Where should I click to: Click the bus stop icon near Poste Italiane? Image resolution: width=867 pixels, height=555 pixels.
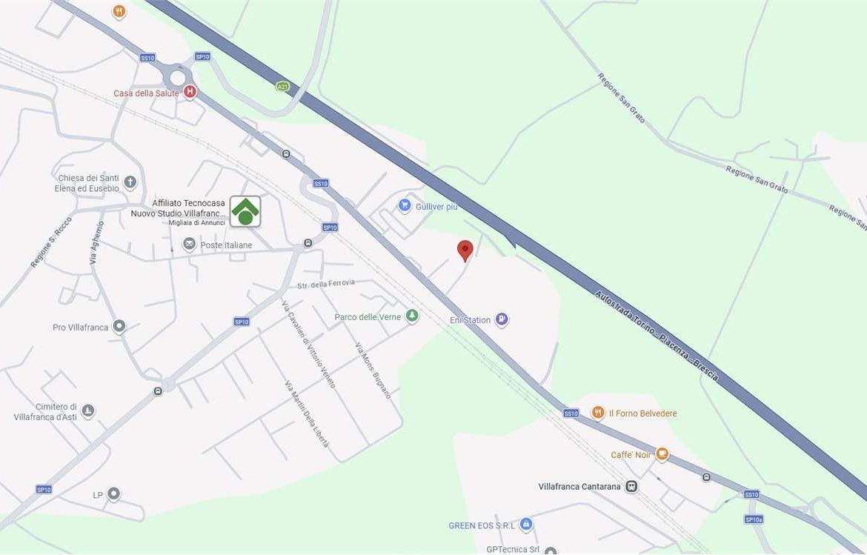(x=308, y=243)
